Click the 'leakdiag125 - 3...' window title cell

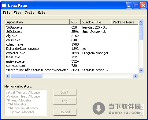click(95, 27)
